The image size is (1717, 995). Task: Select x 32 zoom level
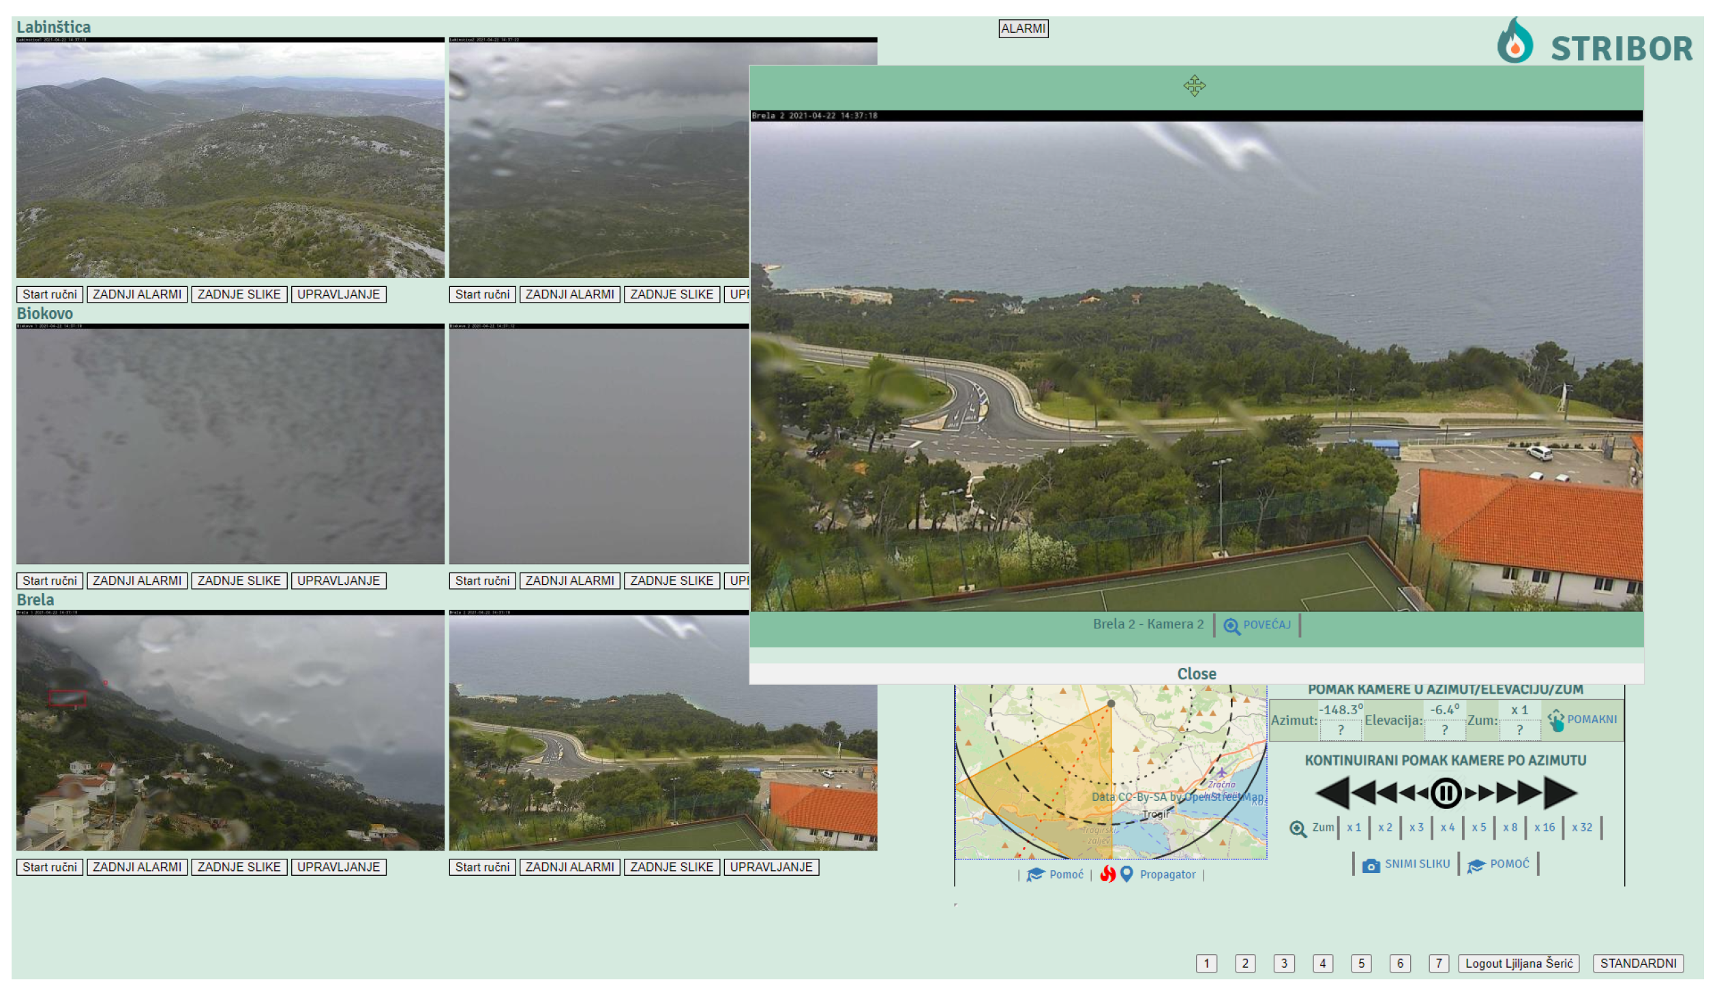[1581, 827]
